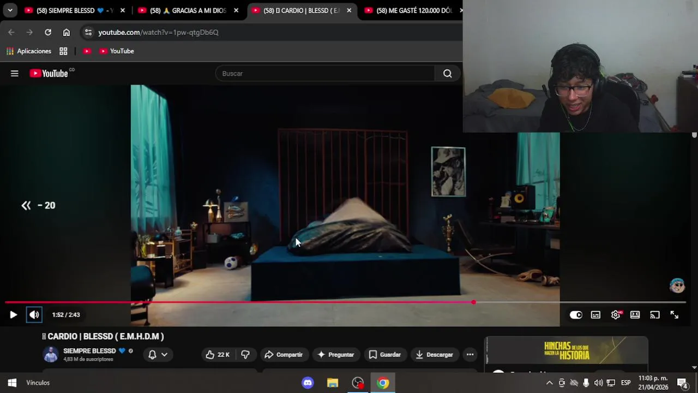The width and height of the screenshot is (698, 393).
Task: Mute the video volume speaker icon
Action: click(x=34, y=315)
